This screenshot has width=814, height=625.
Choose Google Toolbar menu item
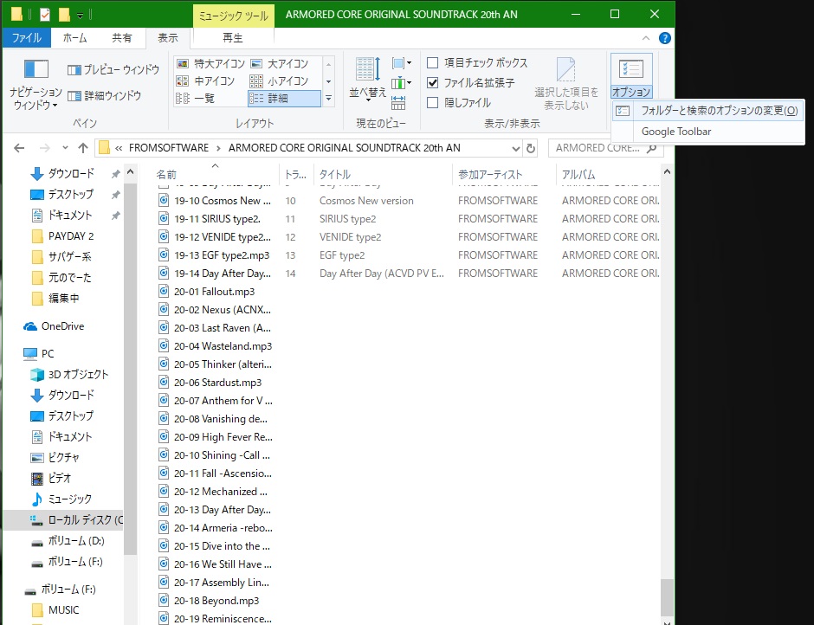pos(708,132)
